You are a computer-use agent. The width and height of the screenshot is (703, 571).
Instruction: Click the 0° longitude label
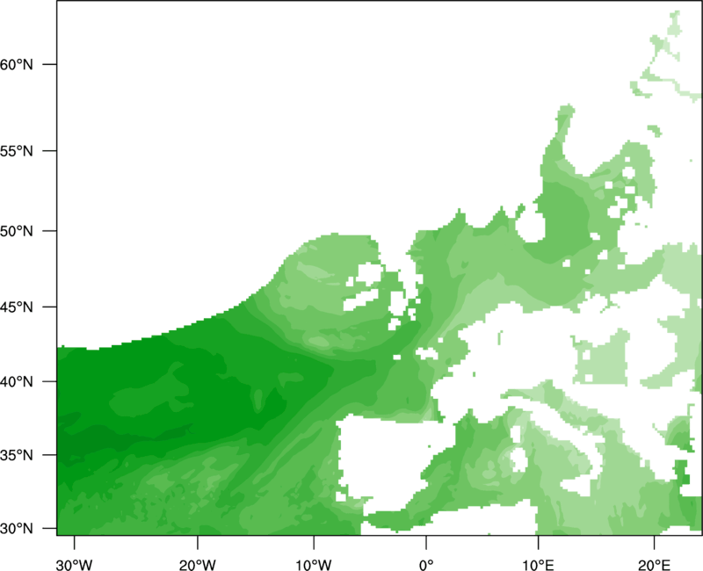click(x=426, y=565)
